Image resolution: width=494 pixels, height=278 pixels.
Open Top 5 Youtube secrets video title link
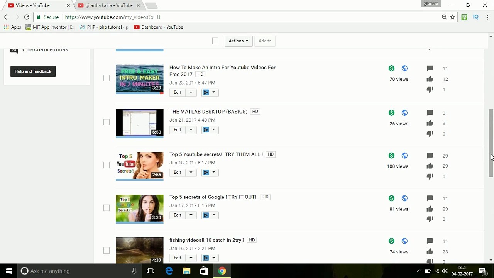216,154
